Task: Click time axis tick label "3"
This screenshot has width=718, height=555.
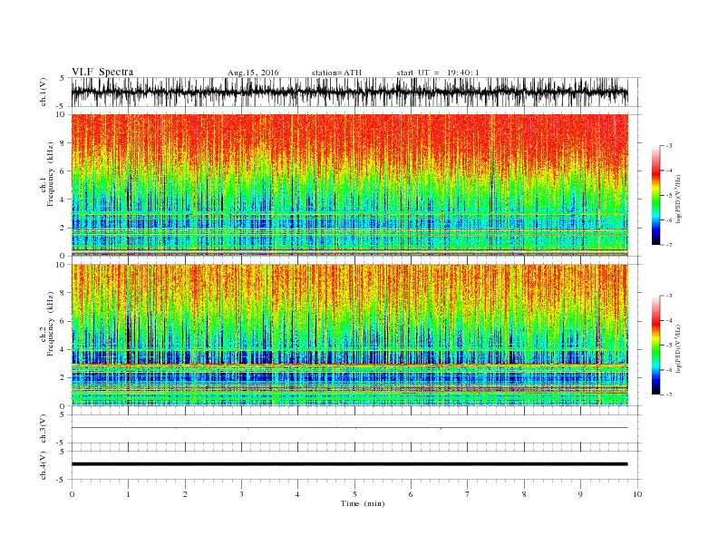Action: (x=241, y=494)
